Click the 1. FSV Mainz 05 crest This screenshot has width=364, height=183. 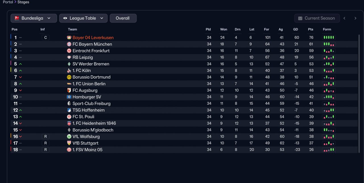[x=69, y=150]
